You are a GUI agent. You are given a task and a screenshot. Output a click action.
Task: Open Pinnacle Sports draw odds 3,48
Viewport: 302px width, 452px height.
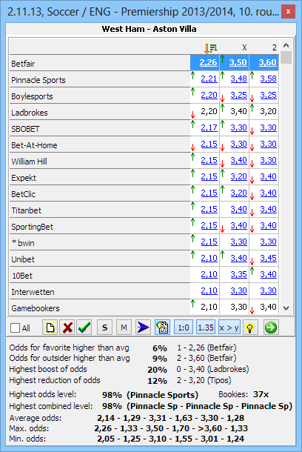coord(238,79)
